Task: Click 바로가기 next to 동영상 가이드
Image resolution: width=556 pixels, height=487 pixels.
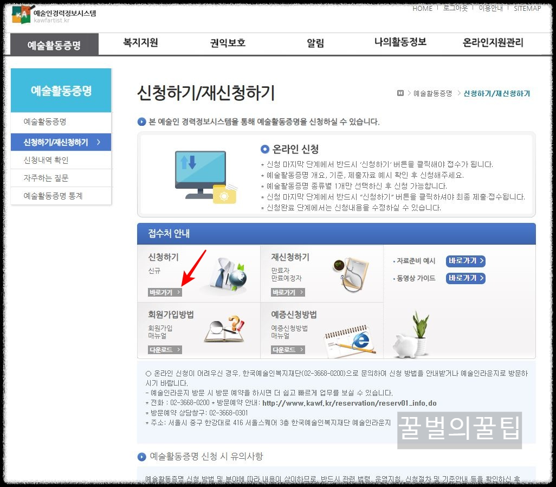Action: click(465, 278)
